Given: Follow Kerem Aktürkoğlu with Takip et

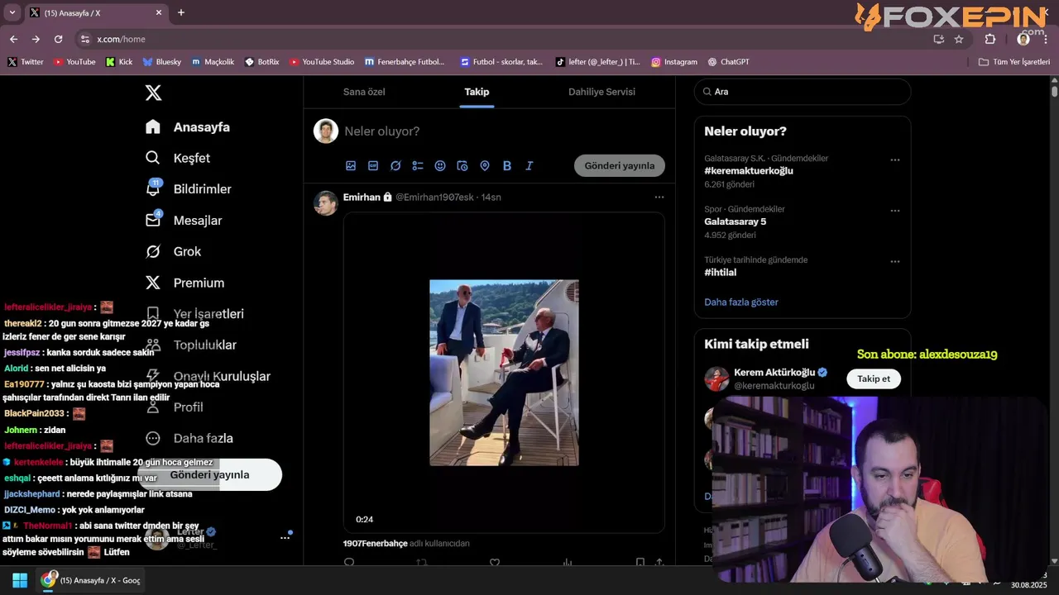Looking at the screenshot, I should [x=874, y=378].
